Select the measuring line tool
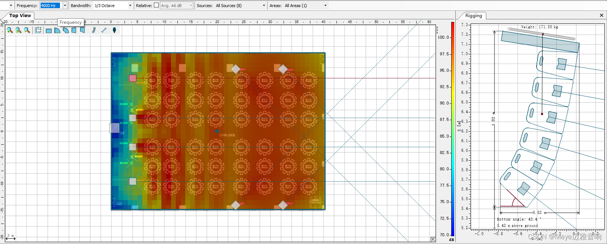Image resolution: width=607 pixels, height=244 pixels. click(x=104, y=30)
